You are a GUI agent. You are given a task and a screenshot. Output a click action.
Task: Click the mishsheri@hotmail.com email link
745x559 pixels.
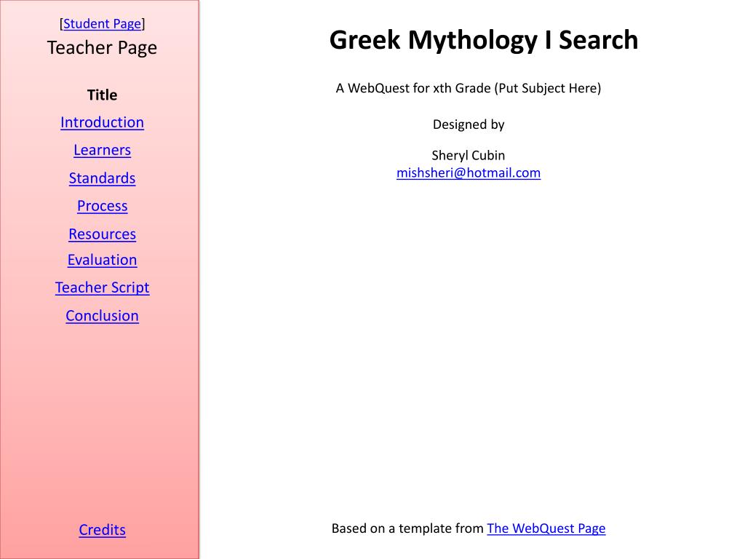point(469,173)
